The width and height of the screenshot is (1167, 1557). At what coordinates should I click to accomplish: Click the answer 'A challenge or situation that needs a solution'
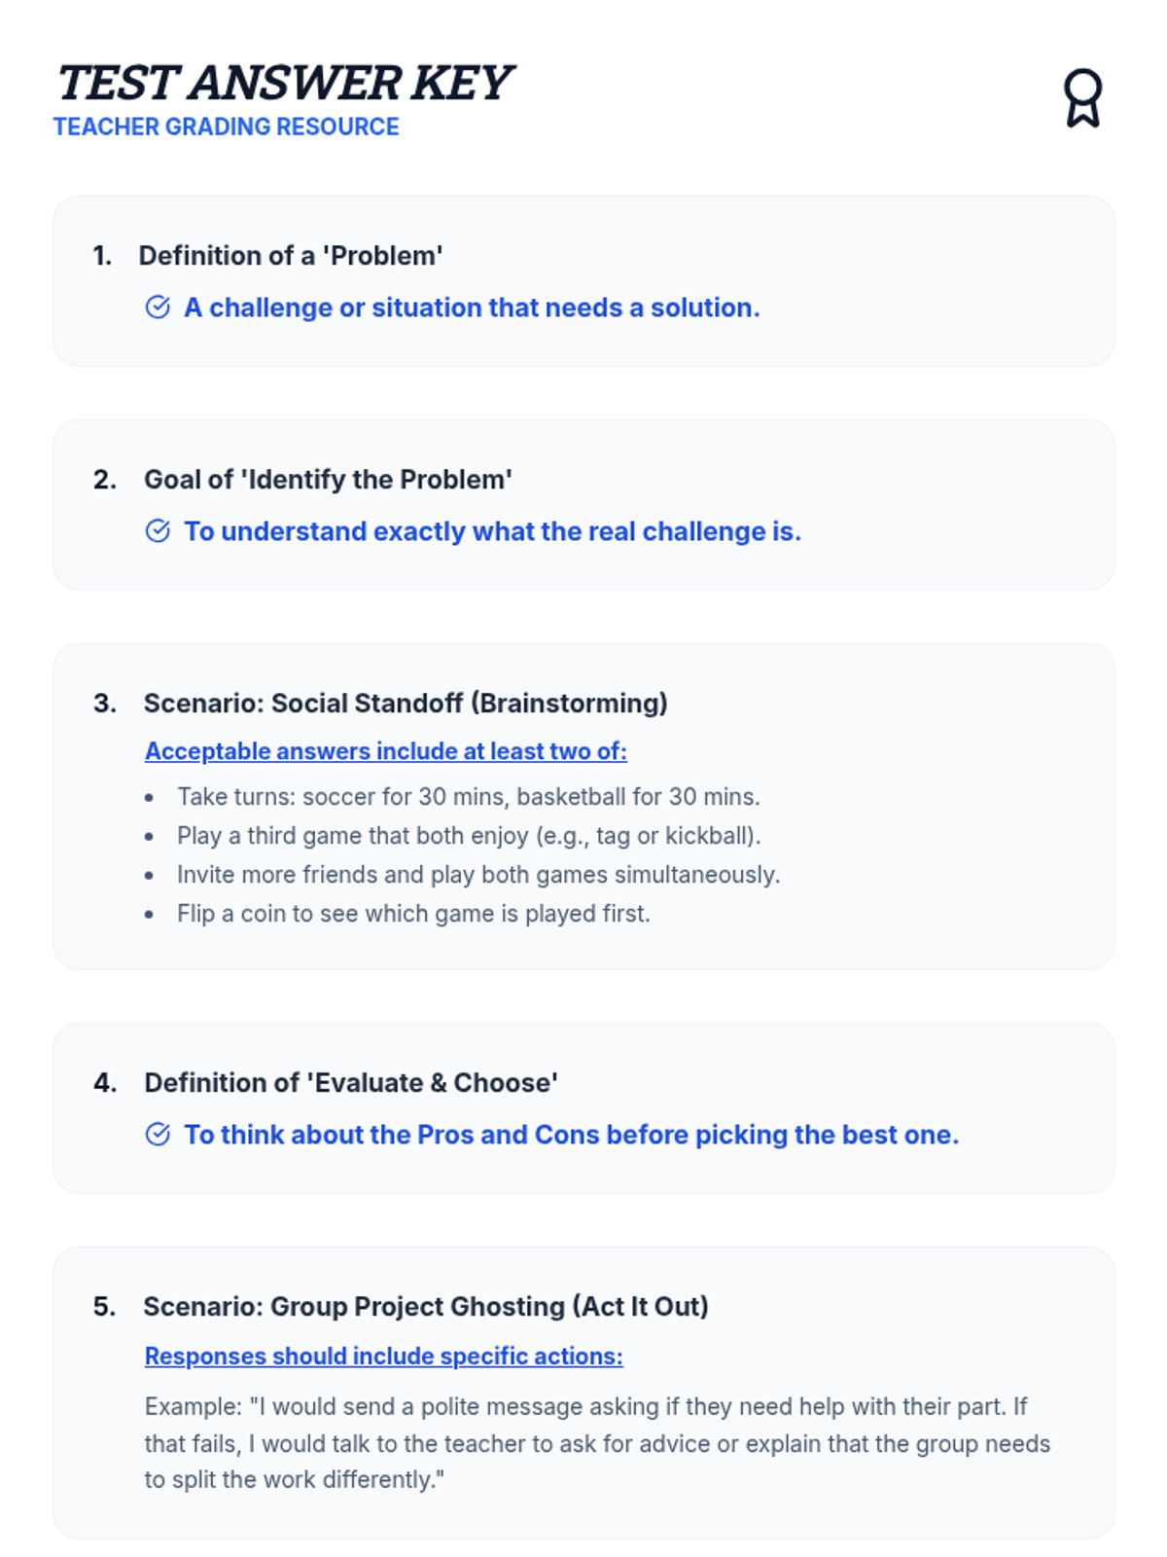[x=473, y=308]
